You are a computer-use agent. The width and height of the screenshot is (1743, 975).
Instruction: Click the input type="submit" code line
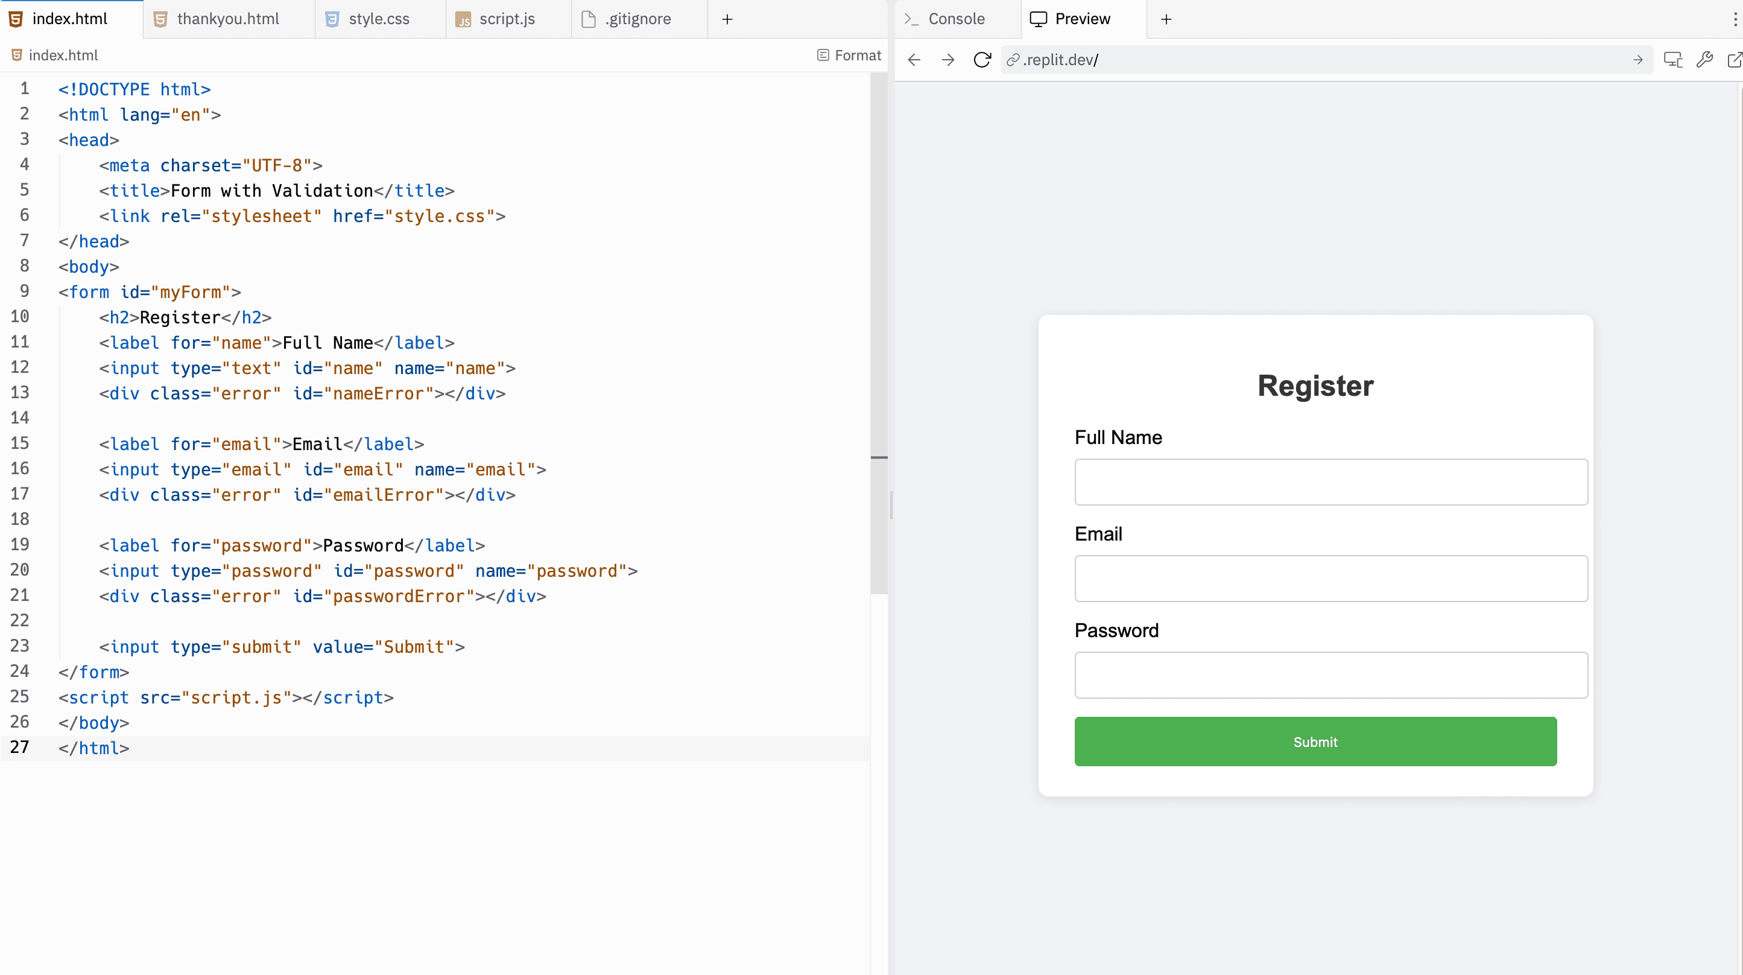coord(282,647)
